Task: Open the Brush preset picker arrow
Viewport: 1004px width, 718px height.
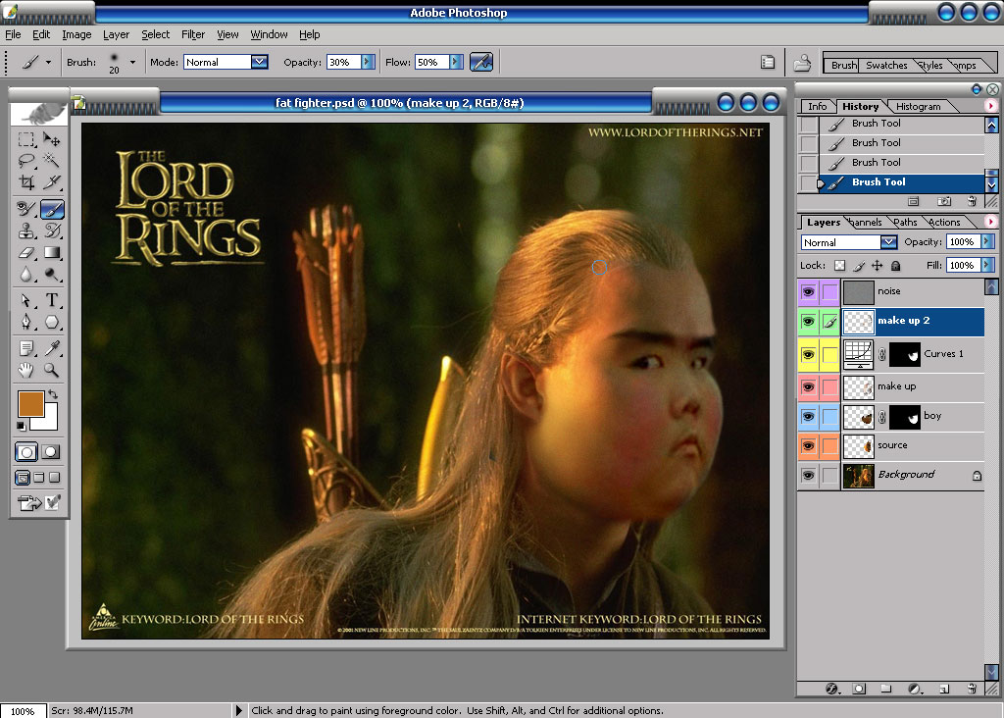Action: click(132, 62)
